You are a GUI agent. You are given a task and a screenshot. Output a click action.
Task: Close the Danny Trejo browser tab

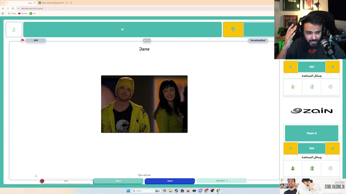pos(67,3)
